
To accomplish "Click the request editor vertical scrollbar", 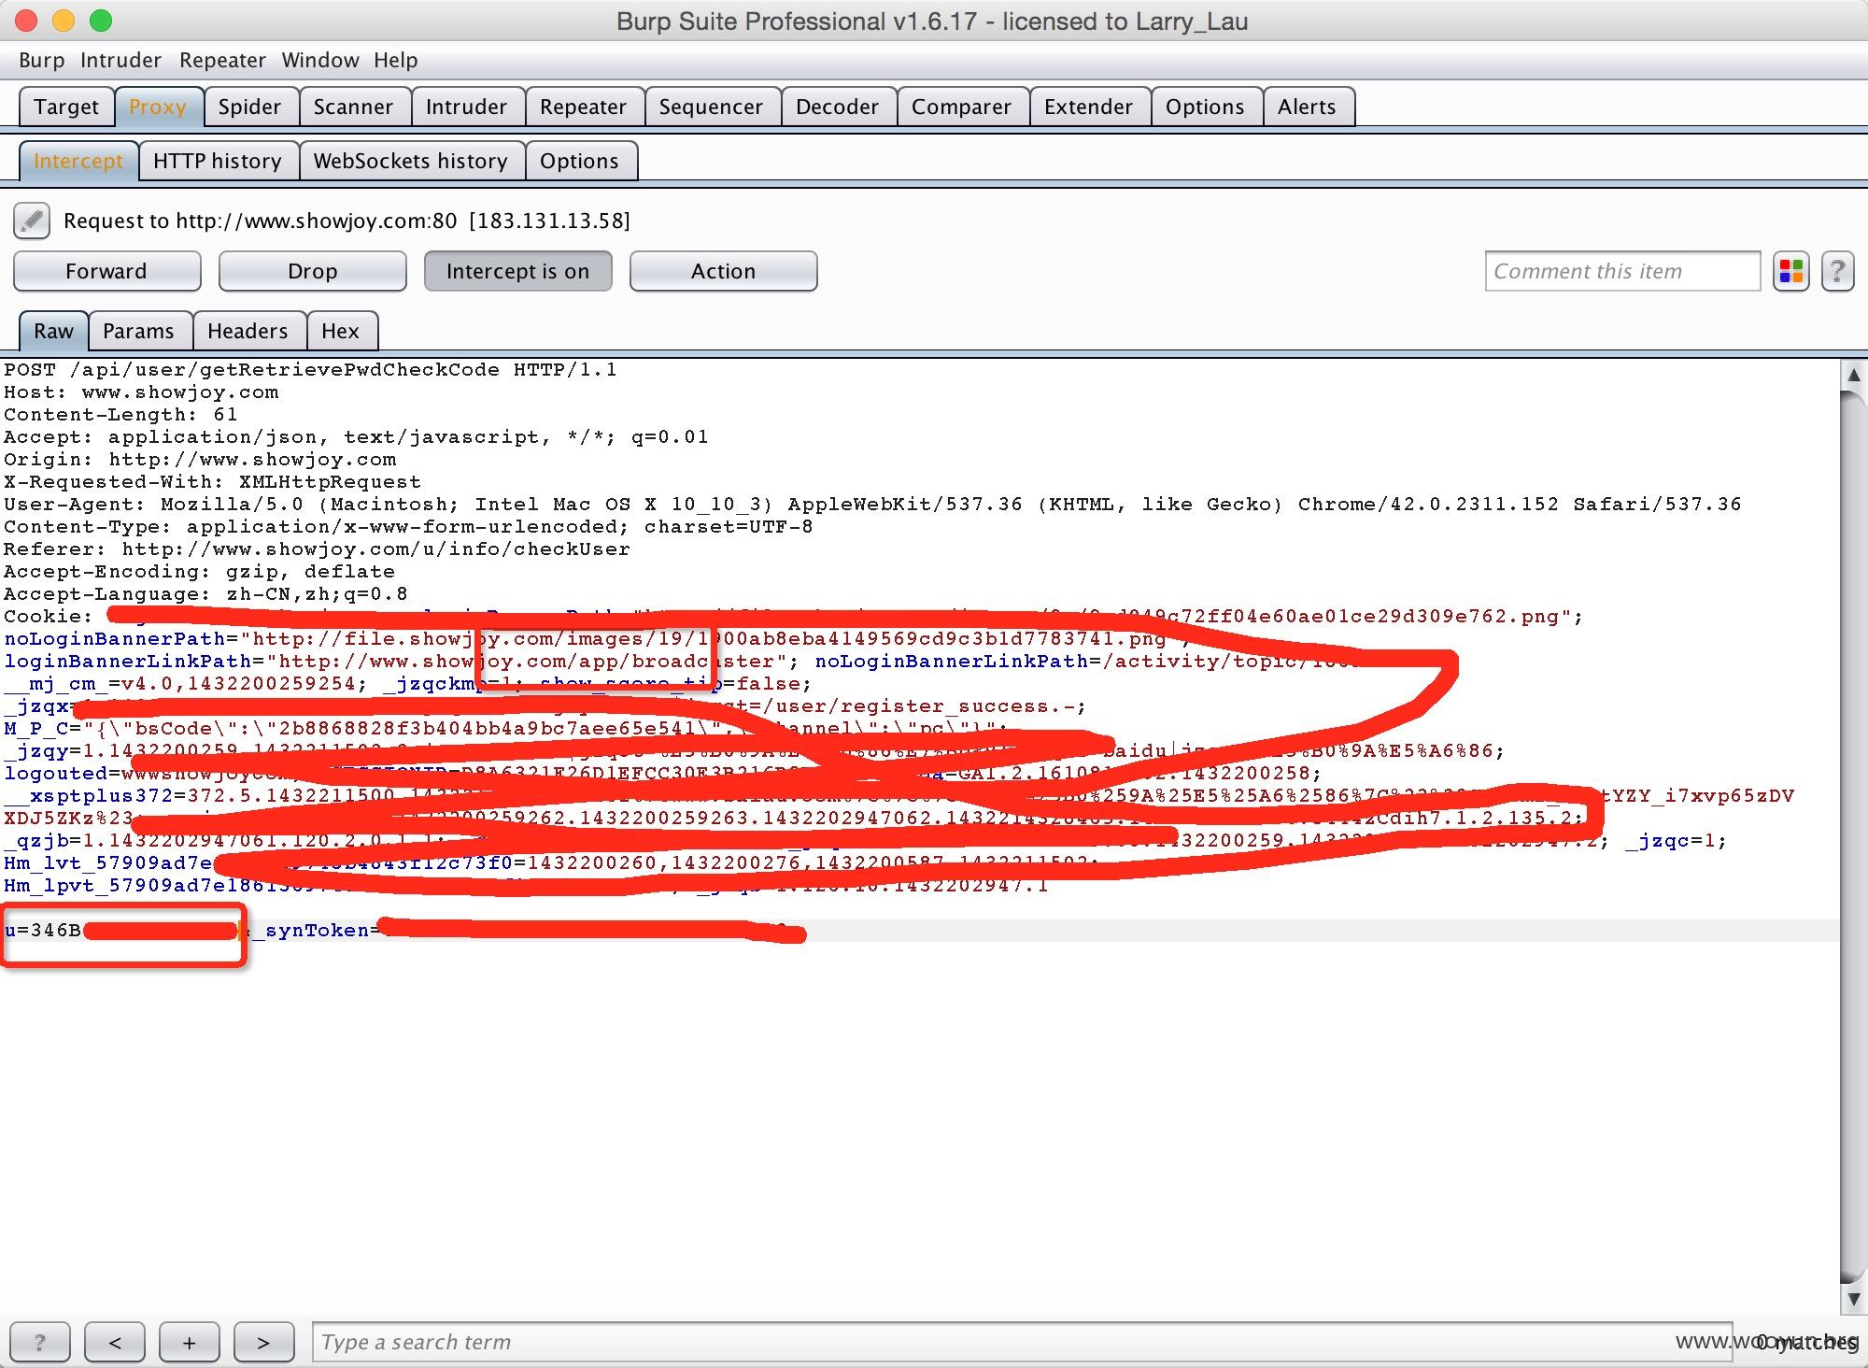I will point(1853,836).
